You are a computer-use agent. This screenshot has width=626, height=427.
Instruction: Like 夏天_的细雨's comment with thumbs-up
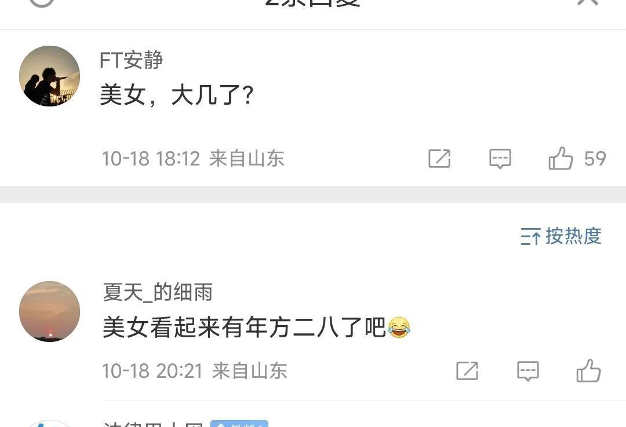tap(588, 371)
